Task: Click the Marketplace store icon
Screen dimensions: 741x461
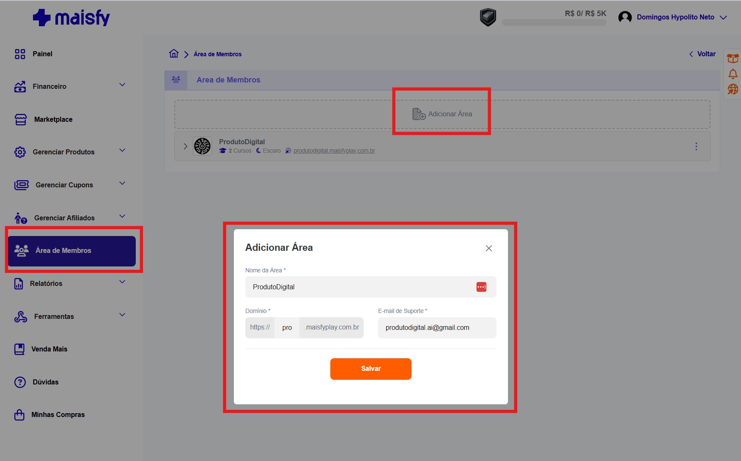Action: point(21,120)
